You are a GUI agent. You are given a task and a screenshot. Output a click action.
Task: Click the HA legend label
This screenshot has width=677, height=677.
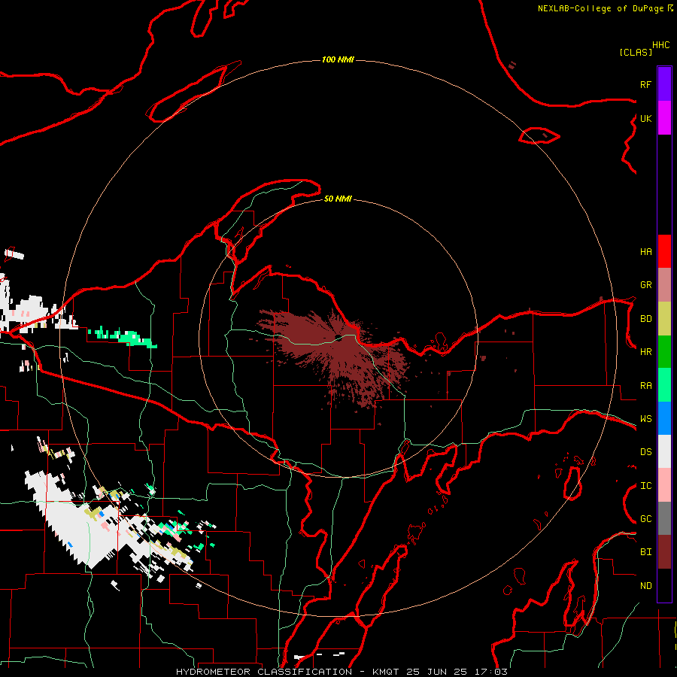coord(645,251)
